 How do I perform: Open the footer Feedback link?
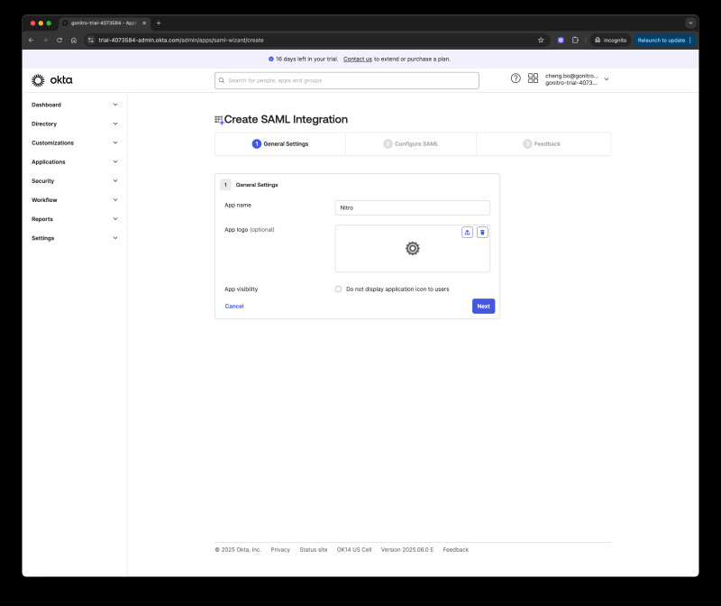point(456,549)
